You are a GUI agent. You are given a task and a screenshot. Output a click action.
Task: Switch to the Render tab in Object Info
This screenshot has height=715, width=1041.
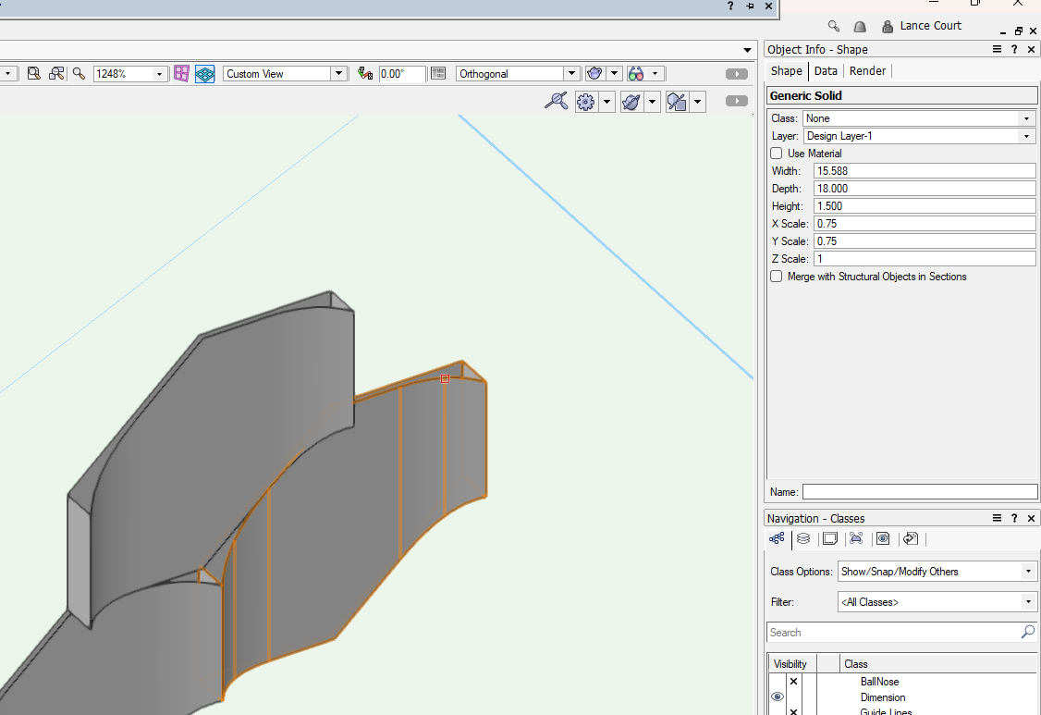(x=867, y=70)
